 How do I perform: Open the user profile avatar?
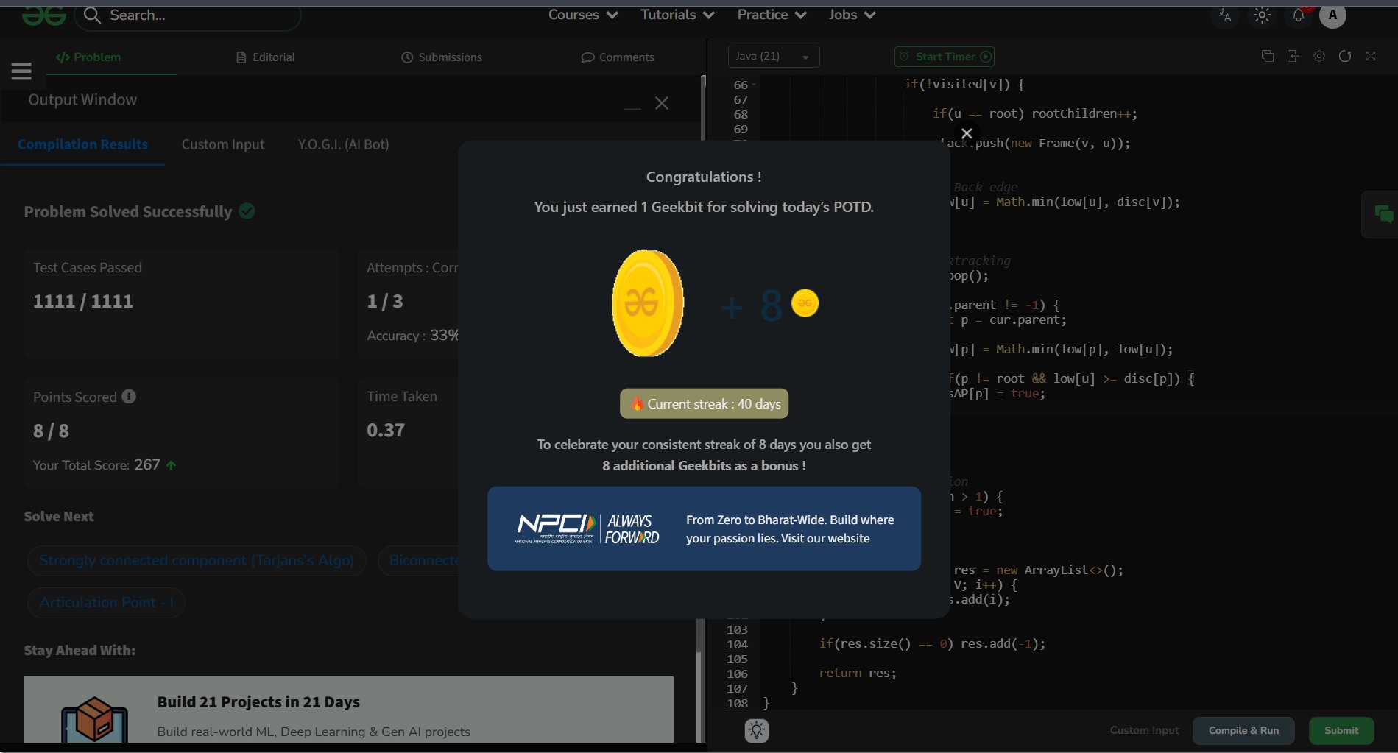point(1332,15)
